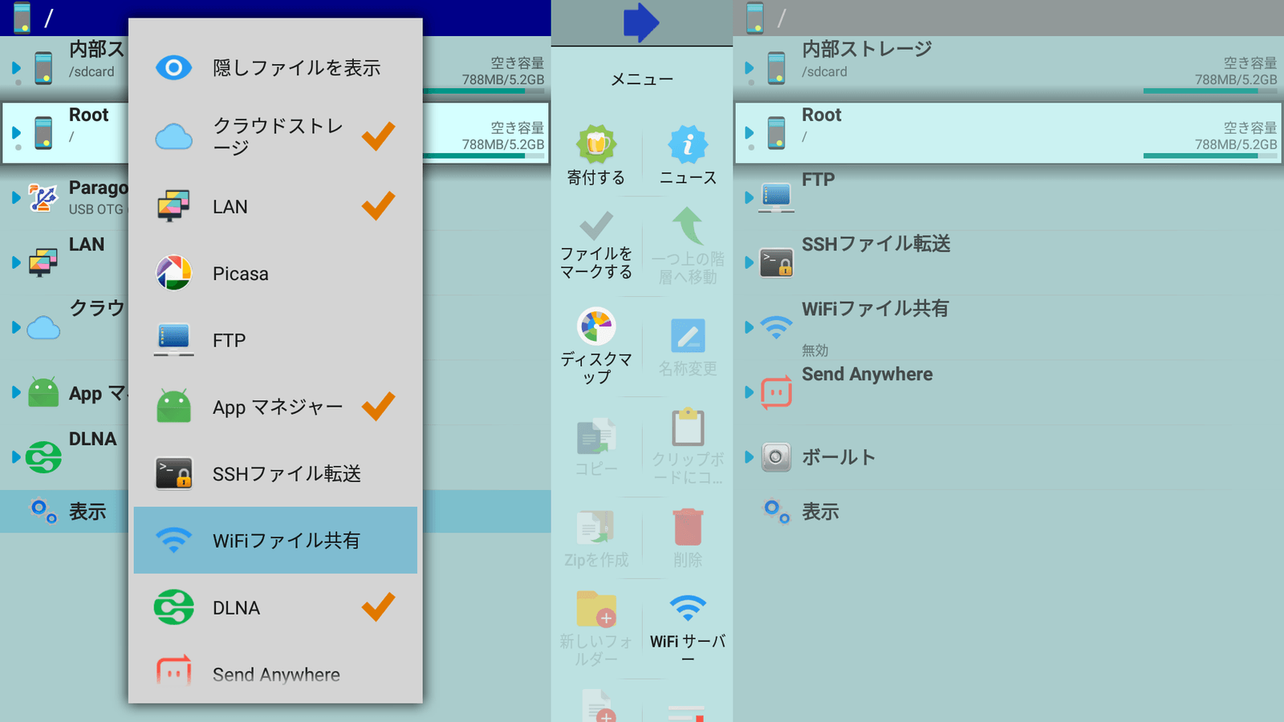This screenshot has height=722, width=1284.
Task: Uncheck the DLNA checkmark in popup
Action: pos(378,607)
